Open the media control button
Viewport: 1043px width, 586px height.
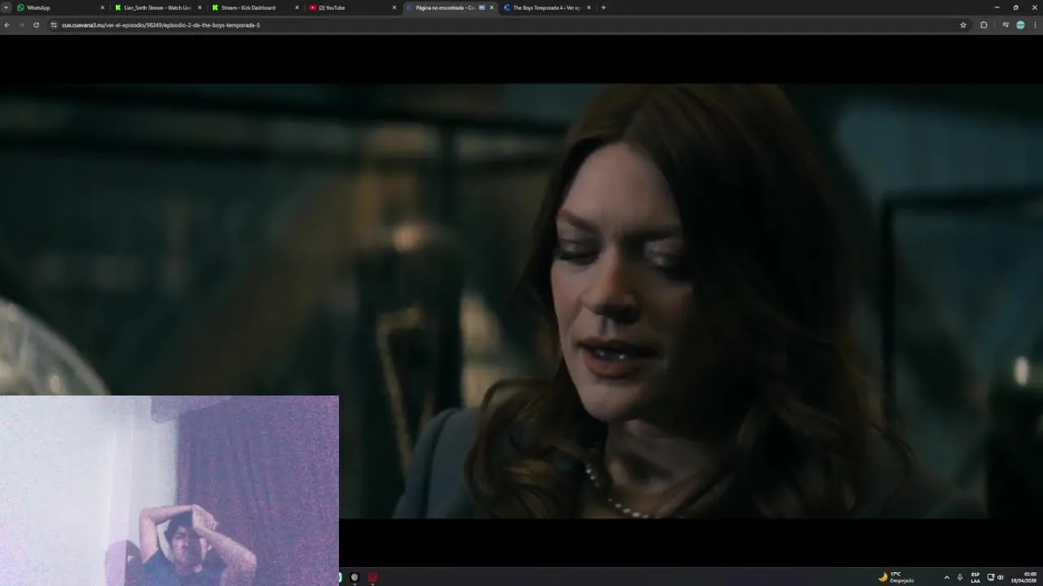pos(1006,25)
